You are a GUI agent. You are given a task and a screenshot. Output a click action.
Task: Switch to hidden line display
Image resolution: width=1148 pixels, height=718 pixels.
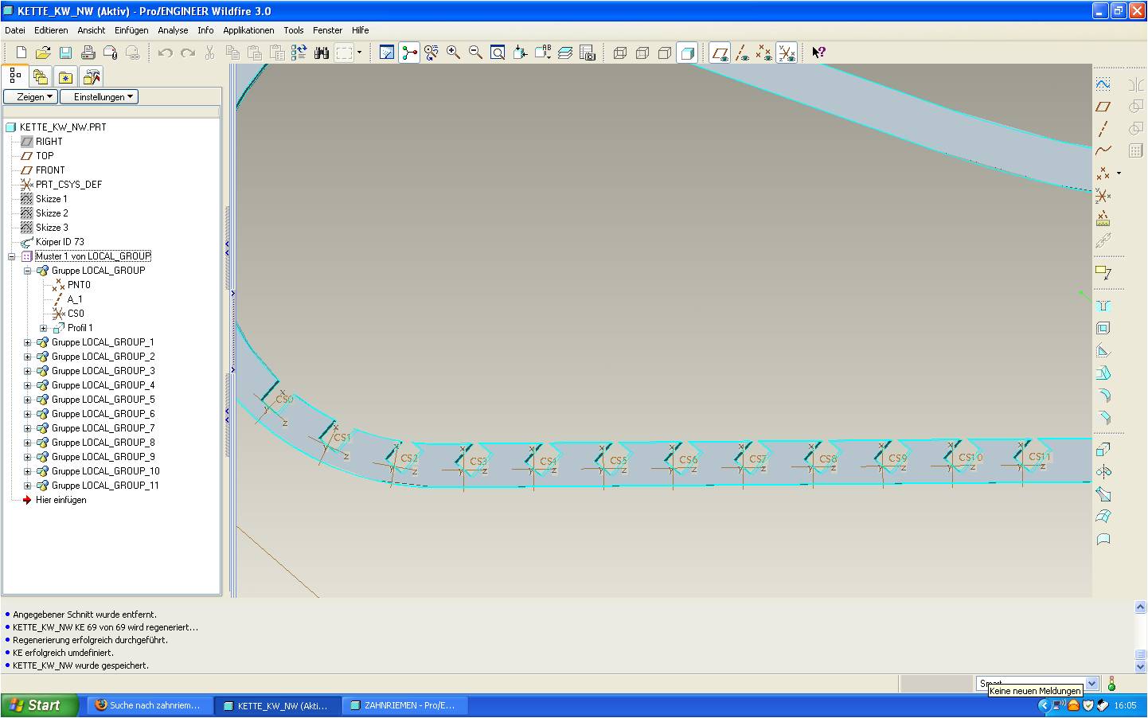pyautogui.click(x=642, y=53)
